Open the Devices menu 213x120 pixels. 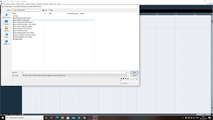pos(45,4)
